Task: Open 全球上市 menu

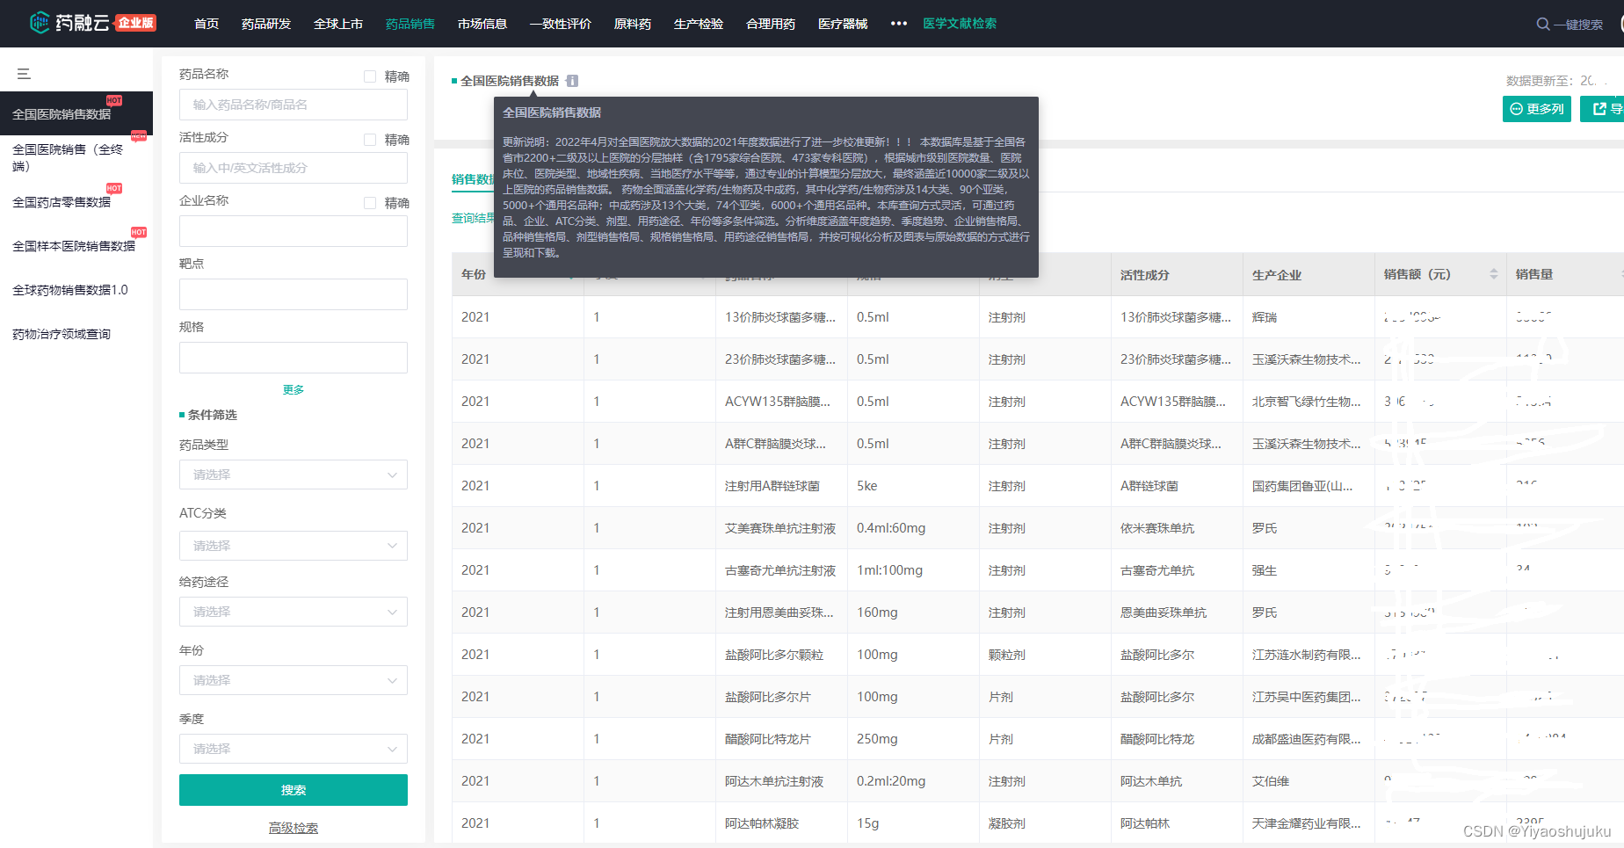Action: click(x=338, y=24)
